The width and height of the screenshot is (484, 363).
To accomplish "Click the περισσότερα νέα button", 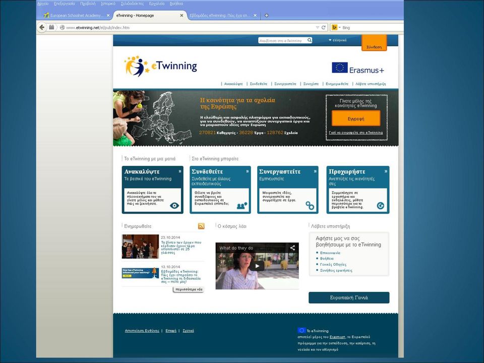I will [x=189, y=289].
